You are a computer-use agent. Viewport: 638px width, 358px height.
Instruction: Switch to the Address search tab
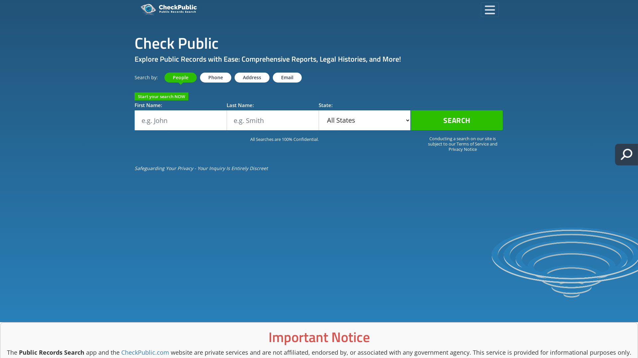pyautogui.click(x=252, y=78)
